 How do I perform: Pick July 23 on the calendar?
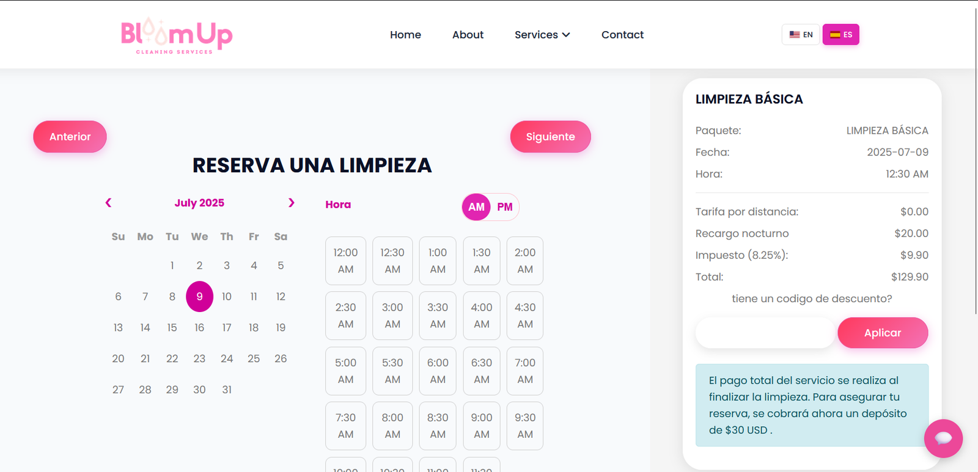pos(199,359)
